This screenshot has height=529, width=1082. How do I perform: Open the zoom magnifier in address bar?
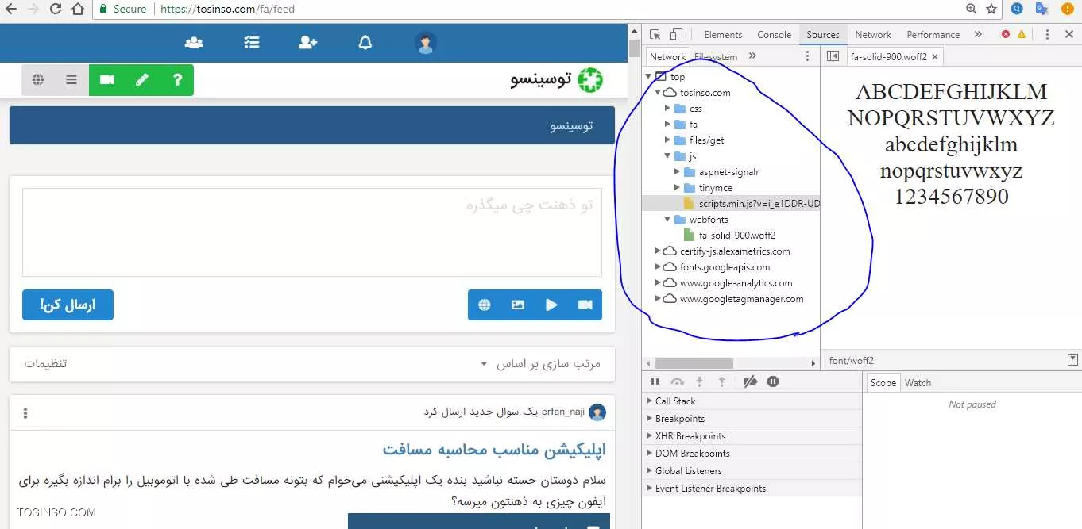coord(971,9)
